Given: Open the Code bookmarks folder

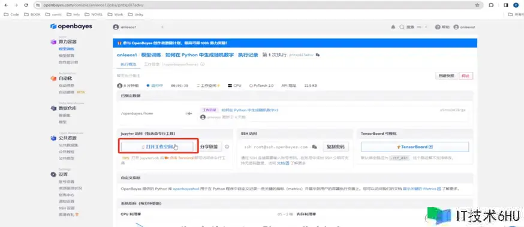Looking at the screenshot, I should pyautogui.click(x=11, y=14).
